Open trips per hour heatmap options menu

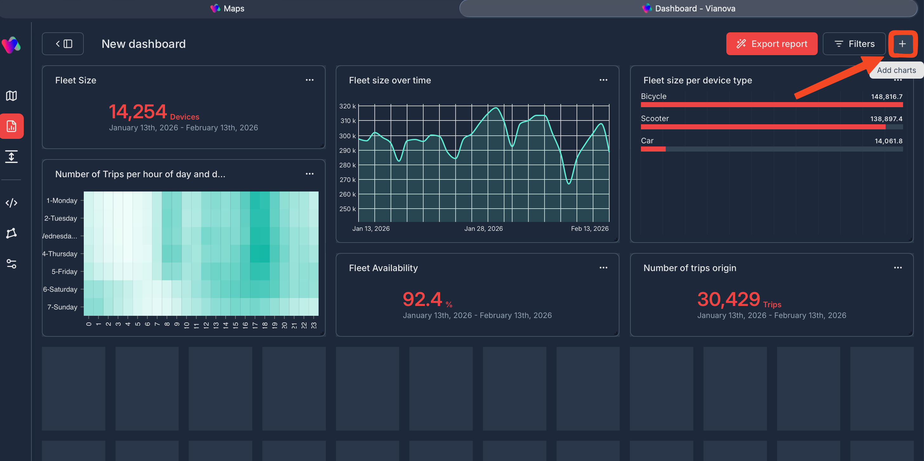click(x=310, y=174)
